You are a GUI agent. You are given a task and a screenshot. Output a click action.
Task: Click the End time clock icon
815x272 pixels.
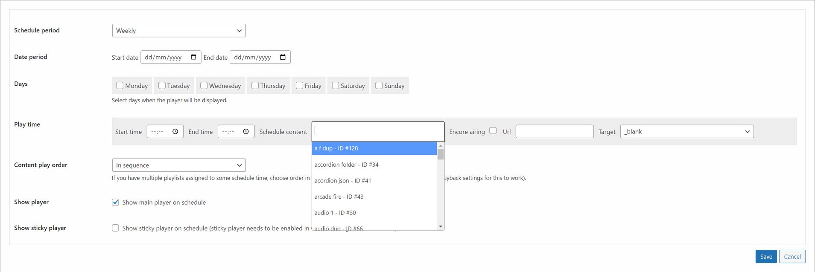pos(246,132)
